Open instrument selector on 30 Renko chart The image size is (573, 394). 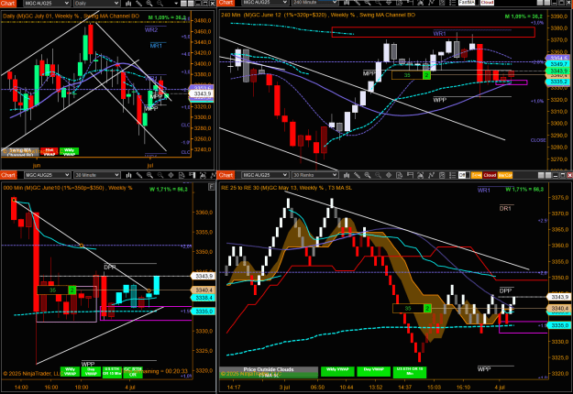tap(265, 175)
